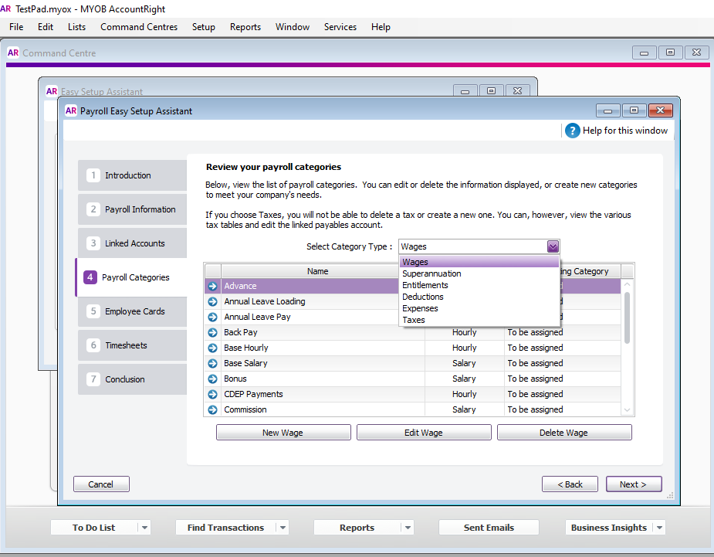This screenshot has width=714, height=557.
Task: Maximize the Payroll Easy Setup Assistant window
Action: [634, 110]
